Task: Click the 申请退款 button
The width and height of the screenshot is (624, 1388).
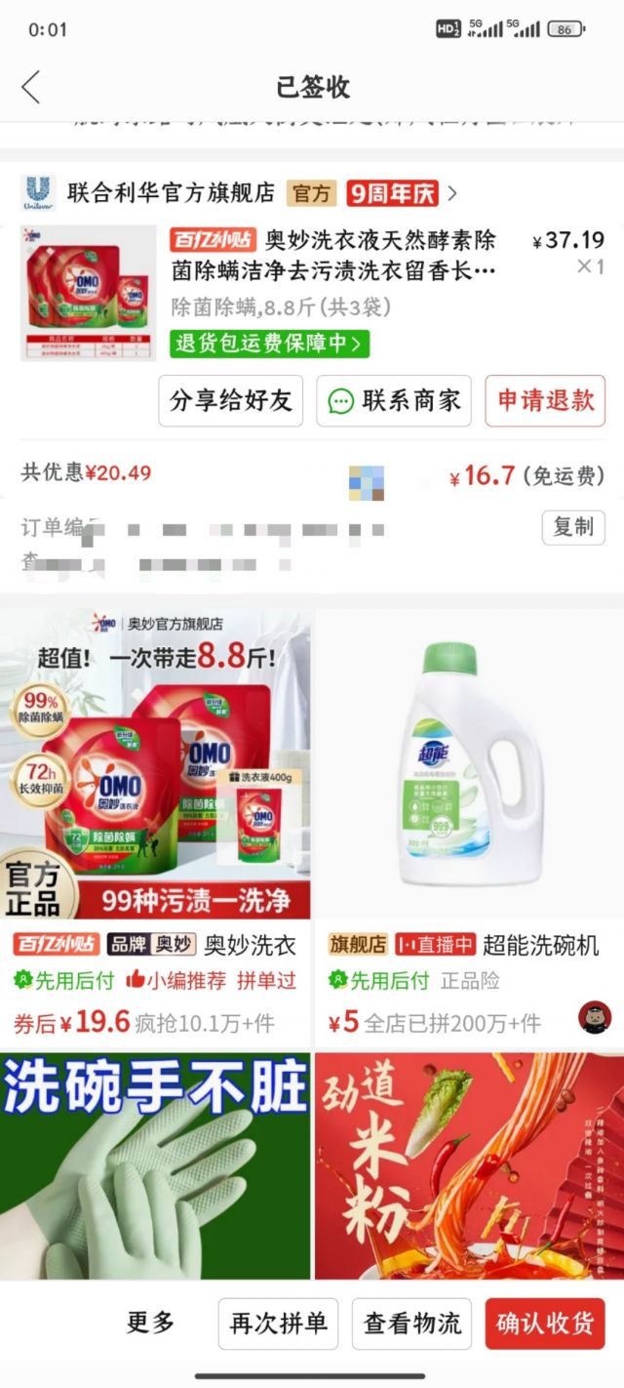Action: tap(545, 401)
